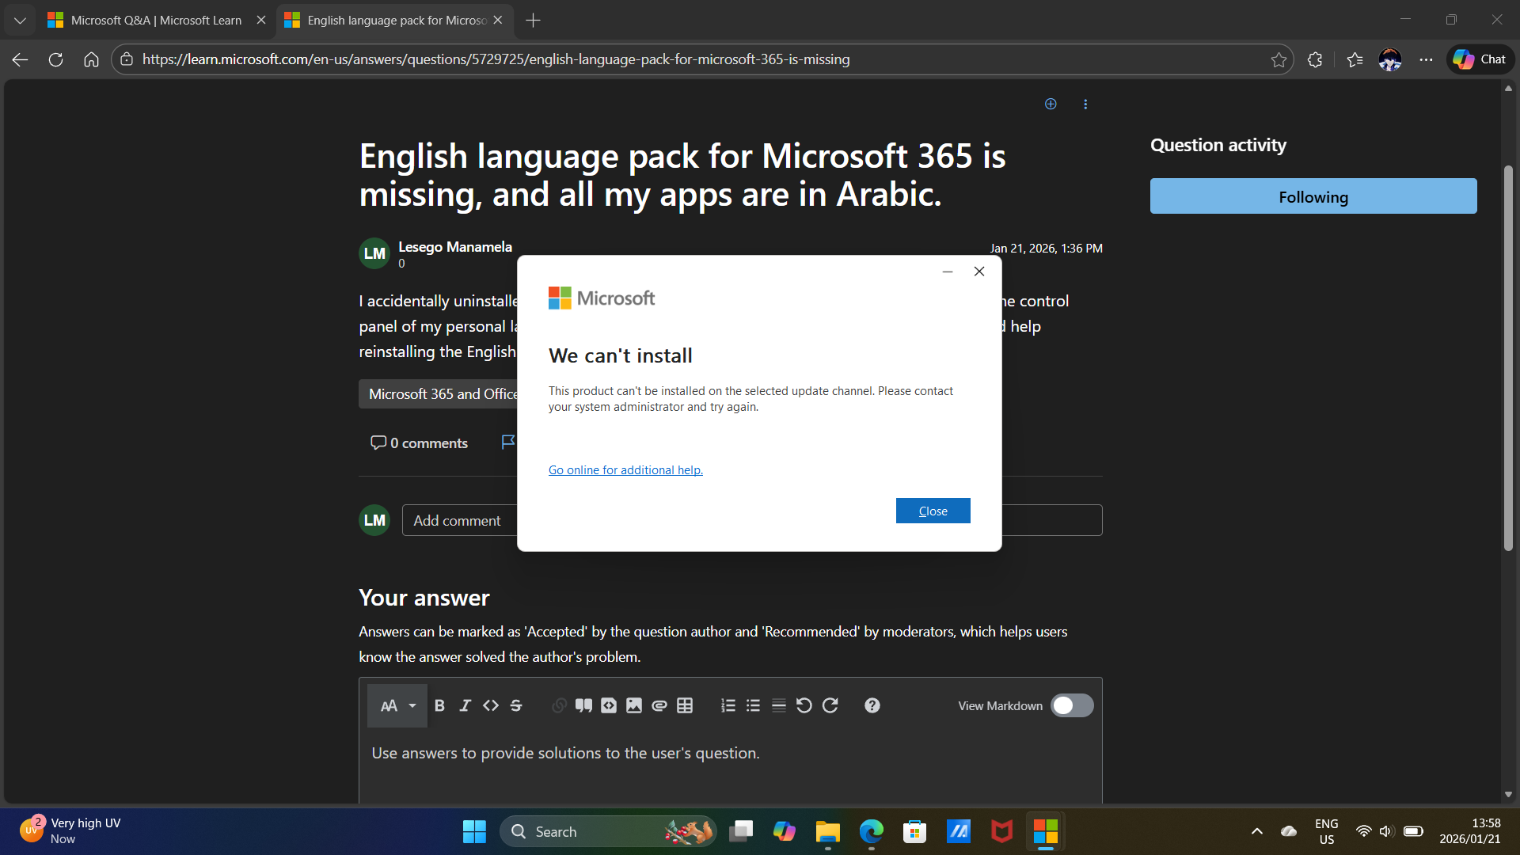Viewport: 1520px width, 855px height.
Task: Open Go online for additional help link
Action: [625, 470]
